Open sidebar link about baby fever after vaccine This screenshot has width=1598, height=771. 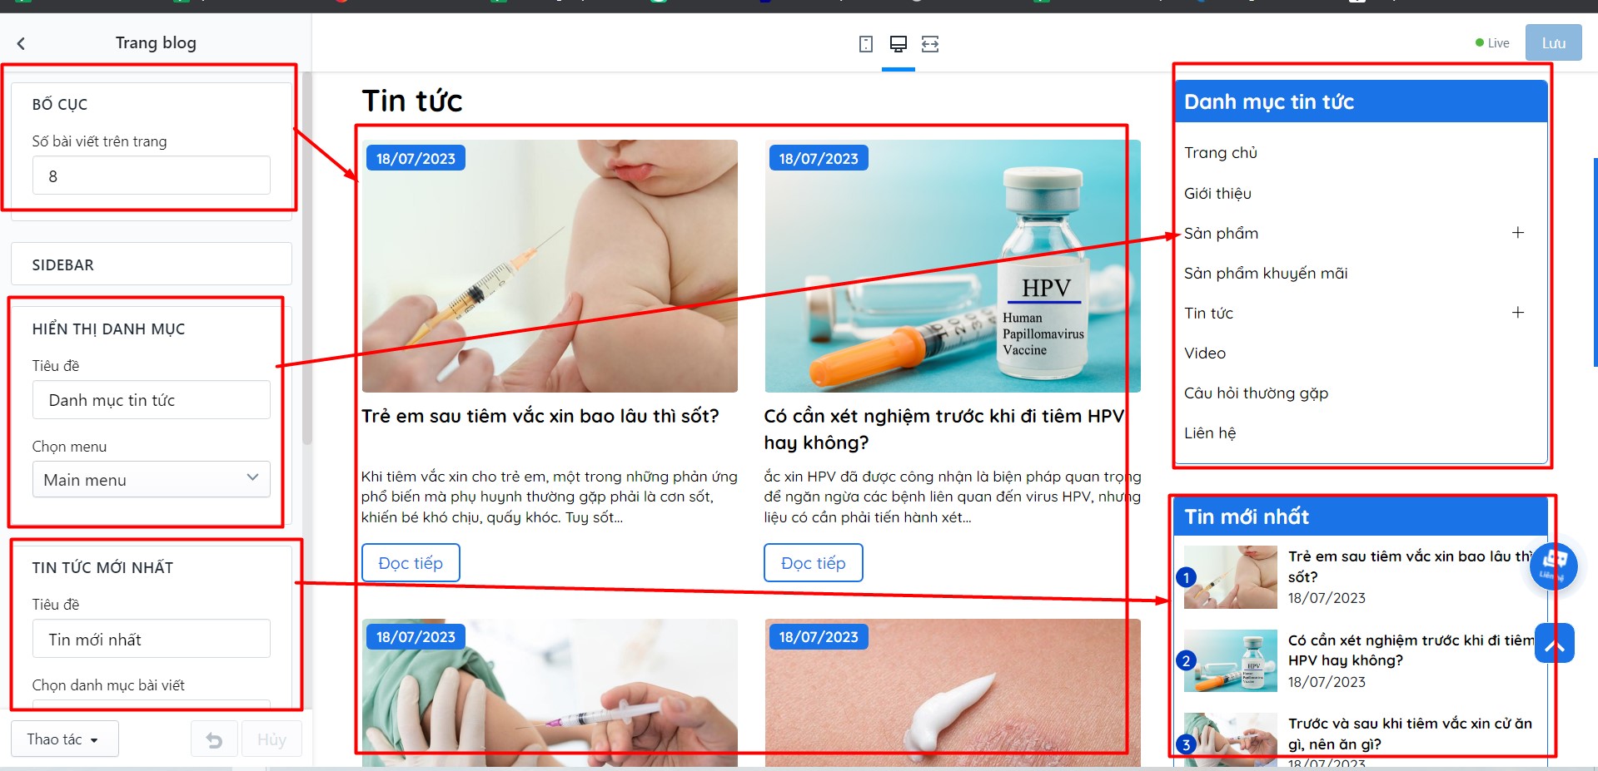(1410, 566)
